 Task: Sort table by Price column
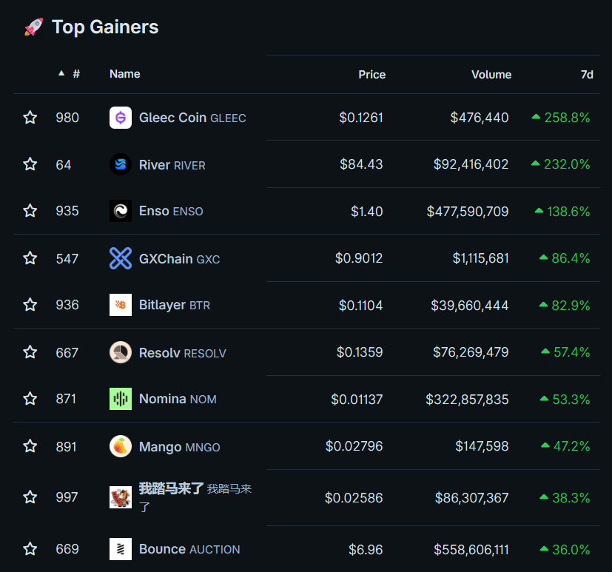click(x=372, y=75)
